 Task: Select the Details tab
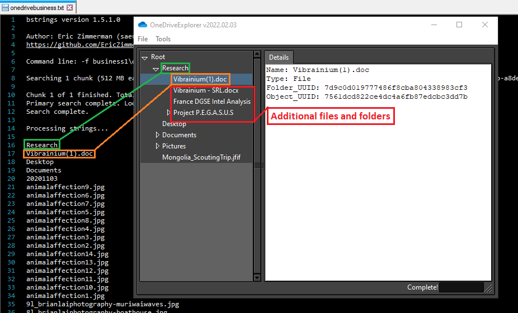[x=279, y=57]
